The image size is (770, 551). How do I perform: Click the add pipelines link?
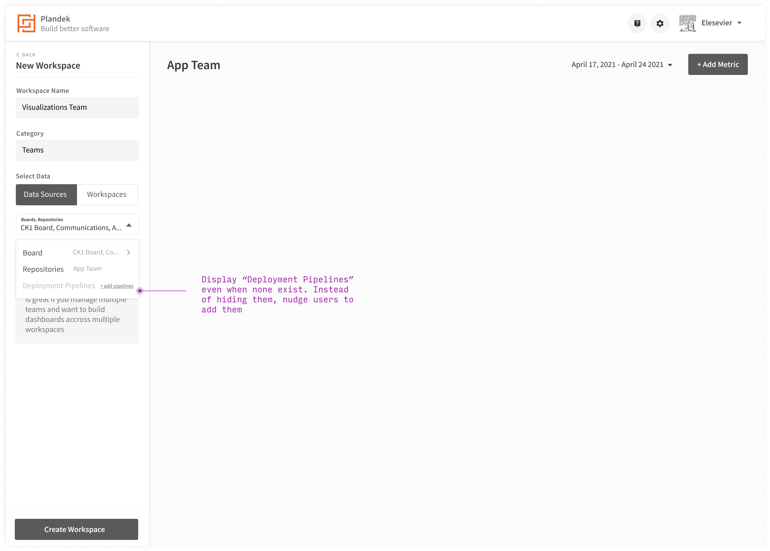click(x=117, y=286)
